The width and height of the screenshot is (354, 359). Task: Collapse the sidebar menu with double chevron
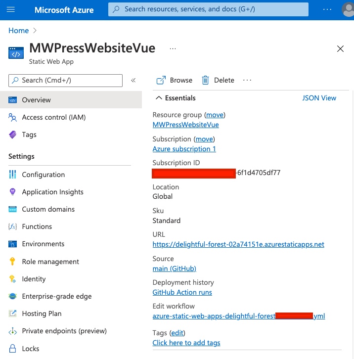pyautogui.click(x=133, y=80)
